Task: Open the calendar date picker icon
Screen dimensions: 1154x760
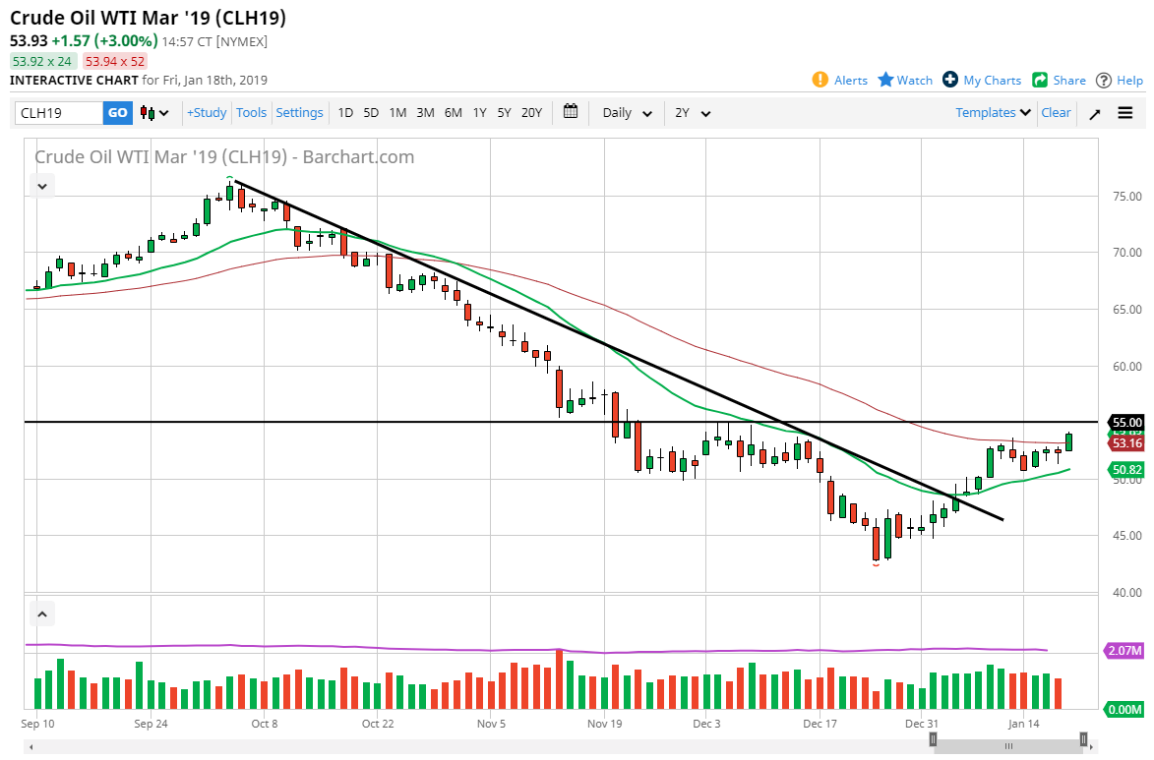Action: 571,112
